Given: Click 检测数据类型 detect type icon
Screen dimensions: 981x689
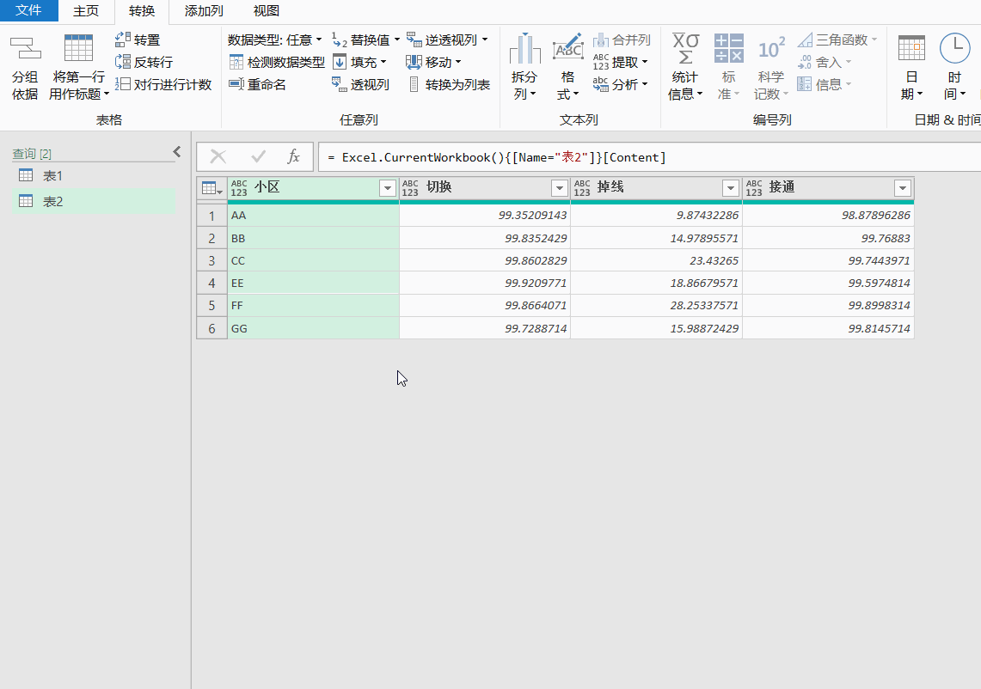Looking at the screenshot, I should [236, 62].
